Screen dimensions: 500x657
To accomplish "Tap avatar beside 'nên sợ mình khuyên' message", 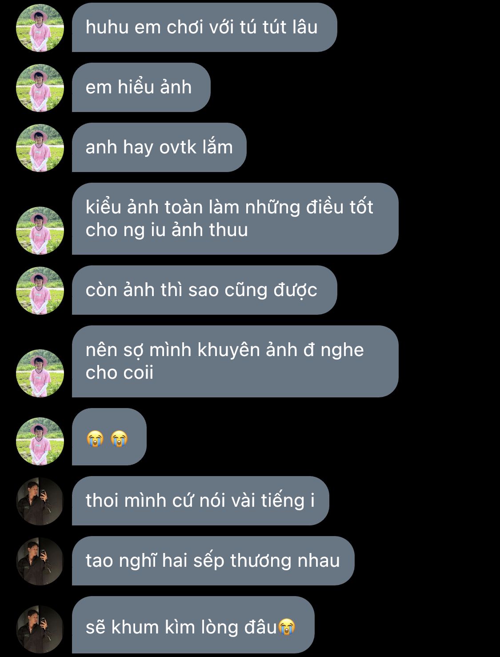I will (40, 373).
